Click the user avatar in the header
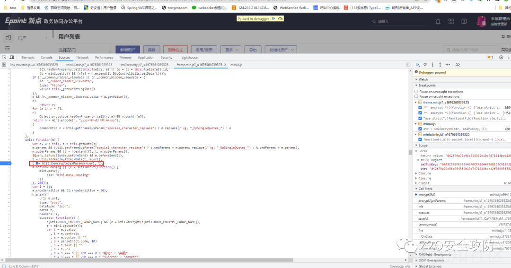This screenshot has width=511, height=268. click(481, 21)
